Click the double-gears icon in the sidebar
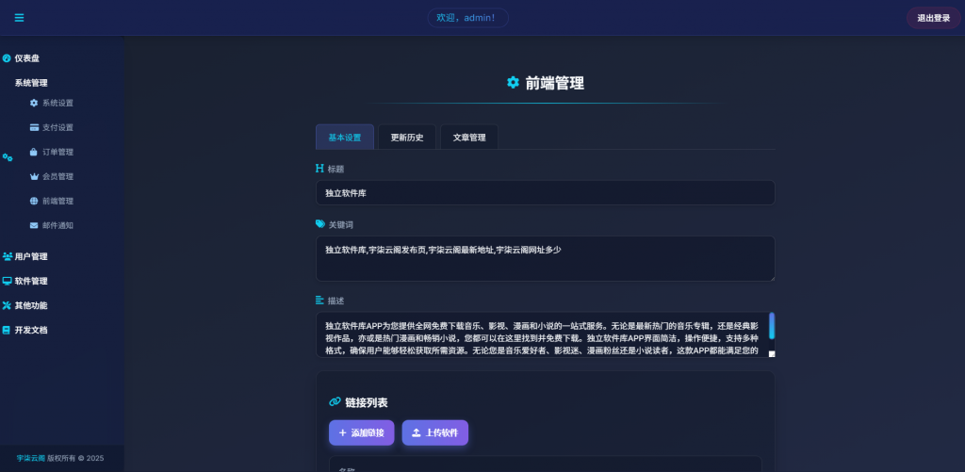The width and height of the screenshot is (965, 472). (x=8, y=157)
